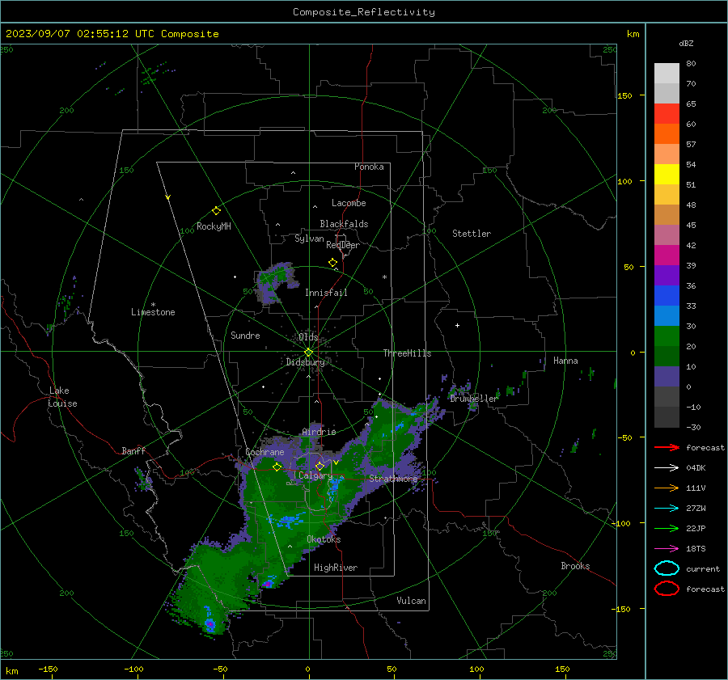Image resolution: width=728 pixels, height=680 pixels.
Task: Click the RedDeer city label
Action: tap(343, 245)
